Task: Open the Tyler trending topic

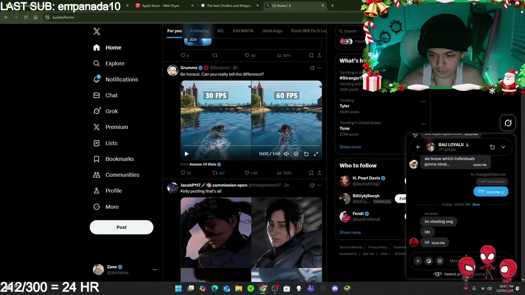Action: [x=344, y=106]
